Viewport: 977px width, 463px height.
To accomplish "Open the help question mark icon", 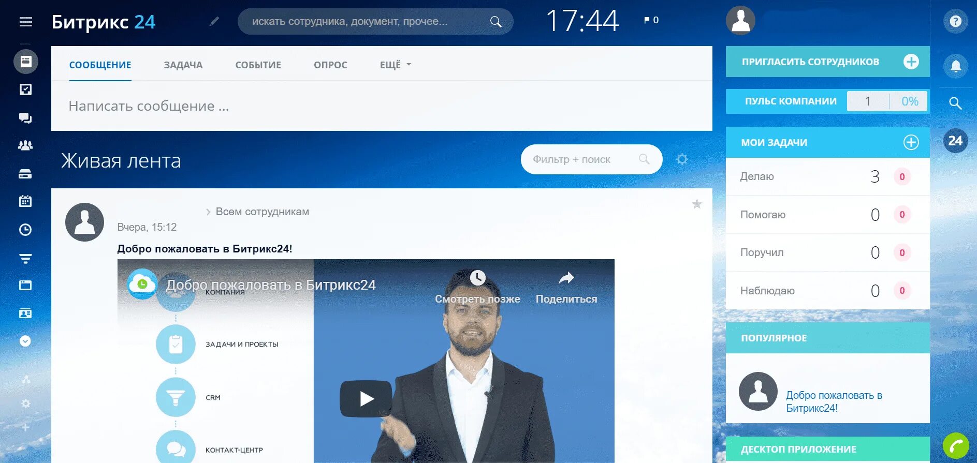I will pos(956,21).
